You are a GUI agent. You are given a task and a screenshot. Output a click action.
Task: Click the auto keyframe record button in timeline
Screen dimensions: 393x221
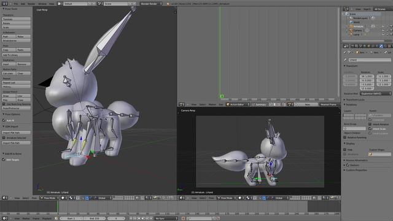[184, 219]
